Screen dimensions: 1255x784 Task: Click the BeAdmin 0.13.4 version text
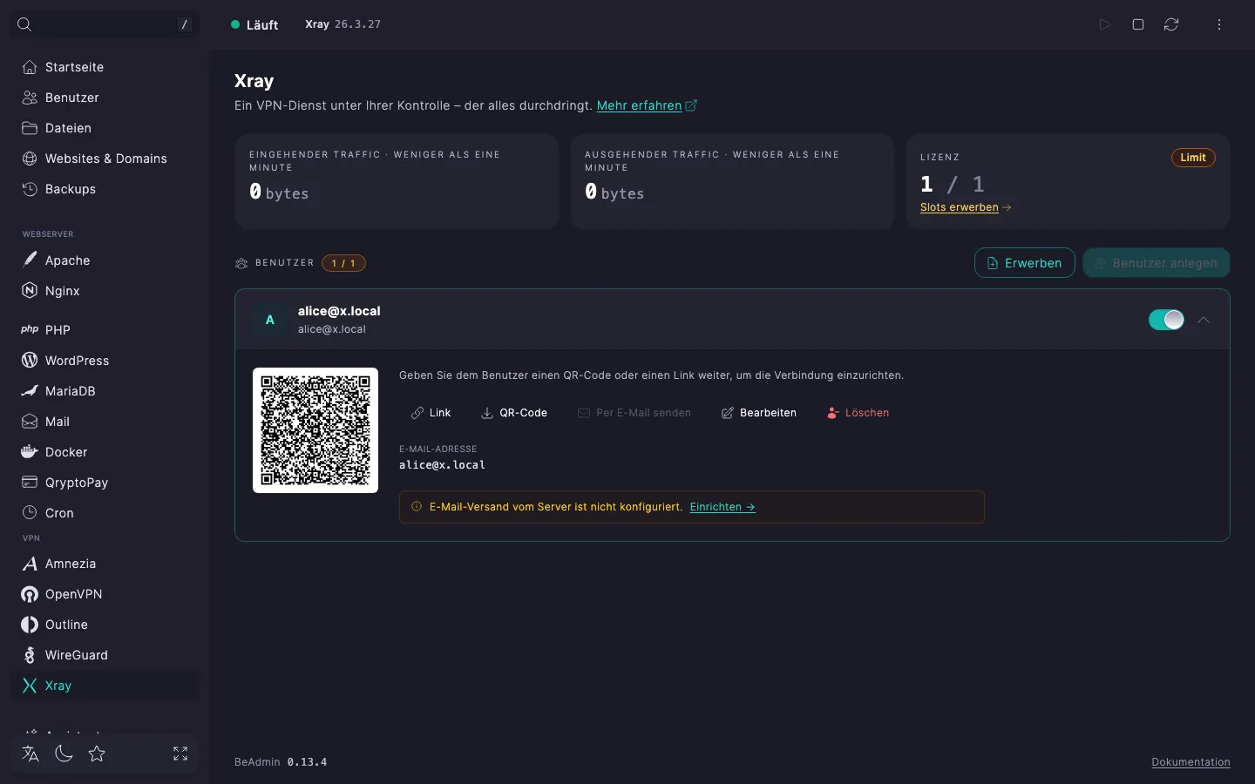(x=281, y=762)
